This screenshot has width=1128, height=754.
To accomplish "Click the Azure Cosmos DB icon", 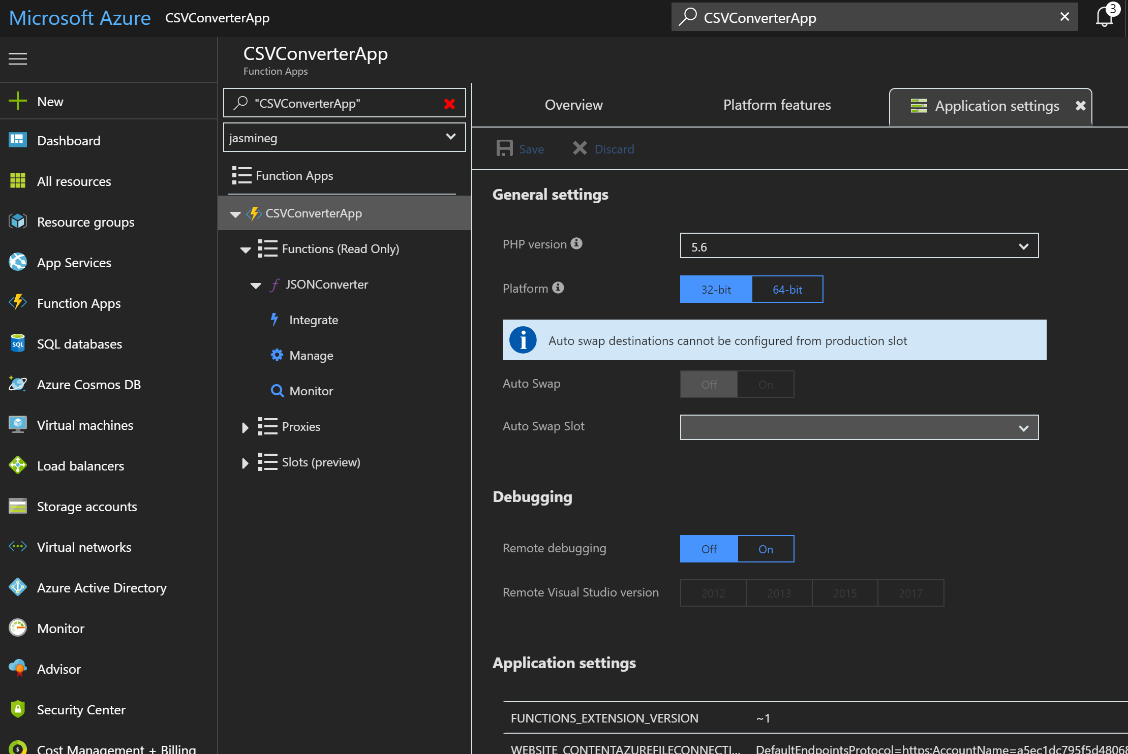I will pyautogui.click(x=18, y=384).
